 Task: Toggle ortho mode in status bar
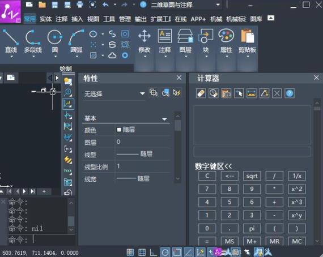(x=153, y=252)
